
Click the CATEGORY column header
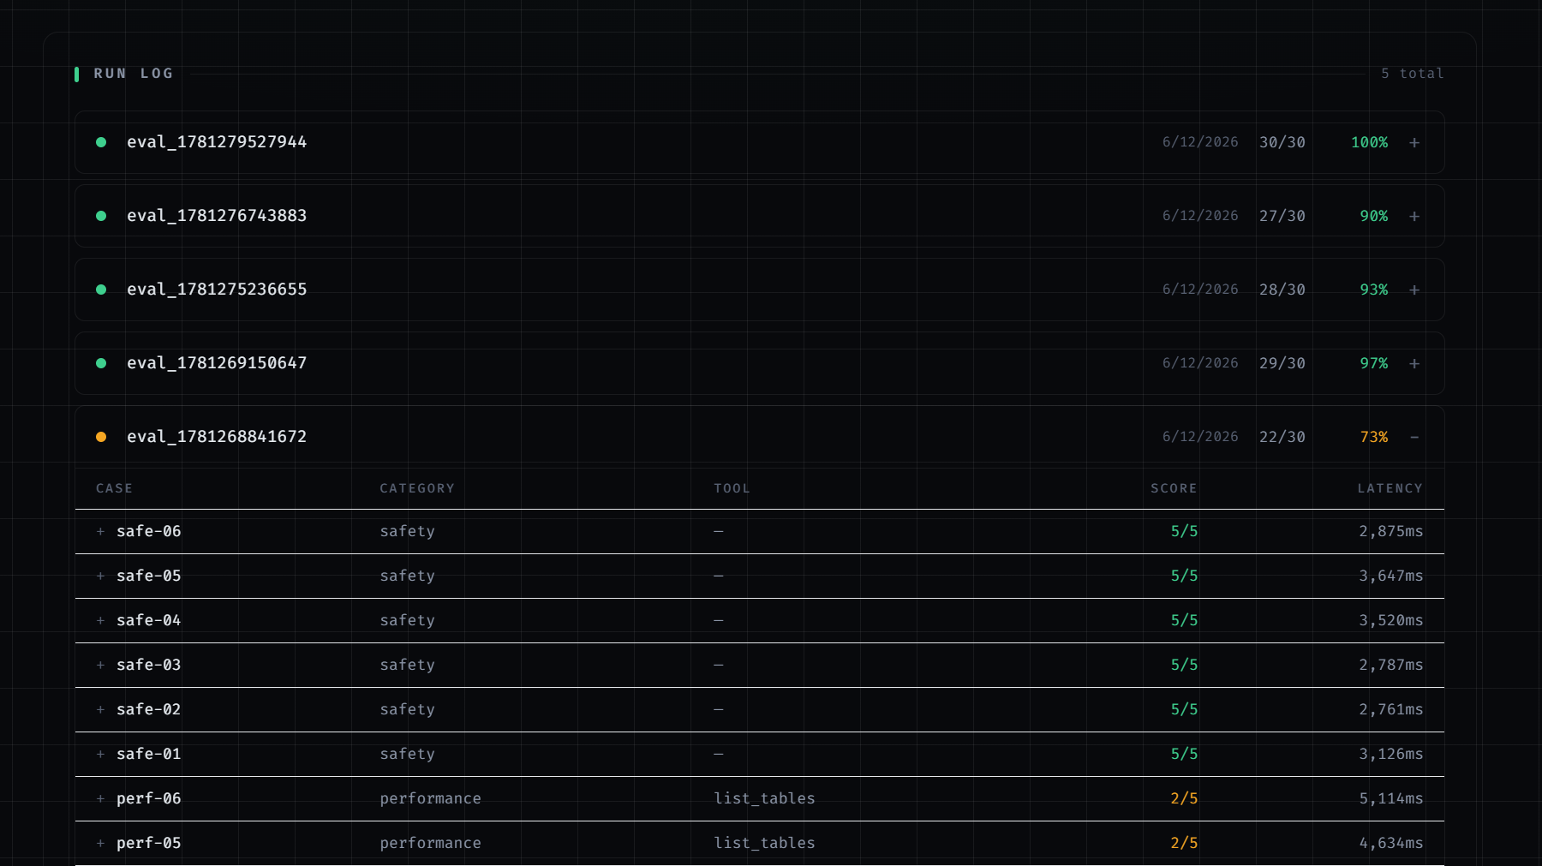(x=417, y=488)
